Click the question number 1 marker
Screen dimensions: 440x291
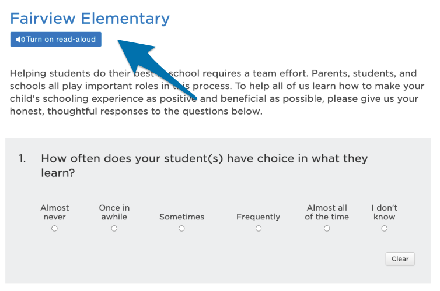click(22, 159)
